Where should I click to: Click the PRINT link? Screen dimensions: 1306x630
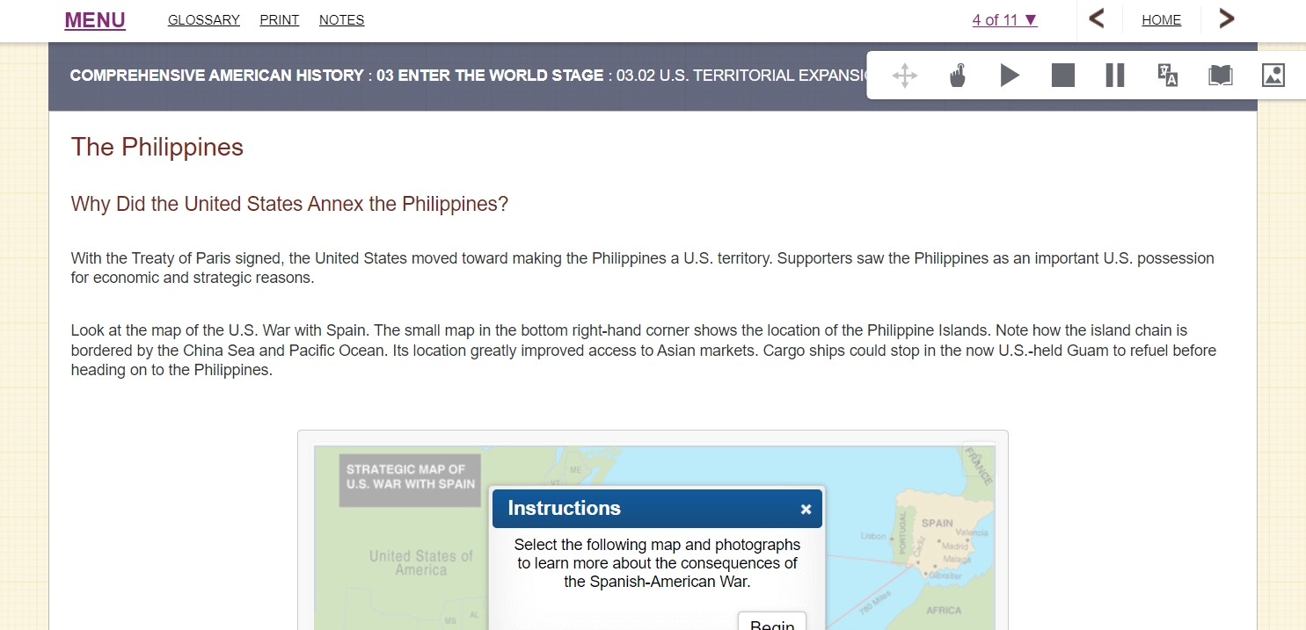[280, 20]
